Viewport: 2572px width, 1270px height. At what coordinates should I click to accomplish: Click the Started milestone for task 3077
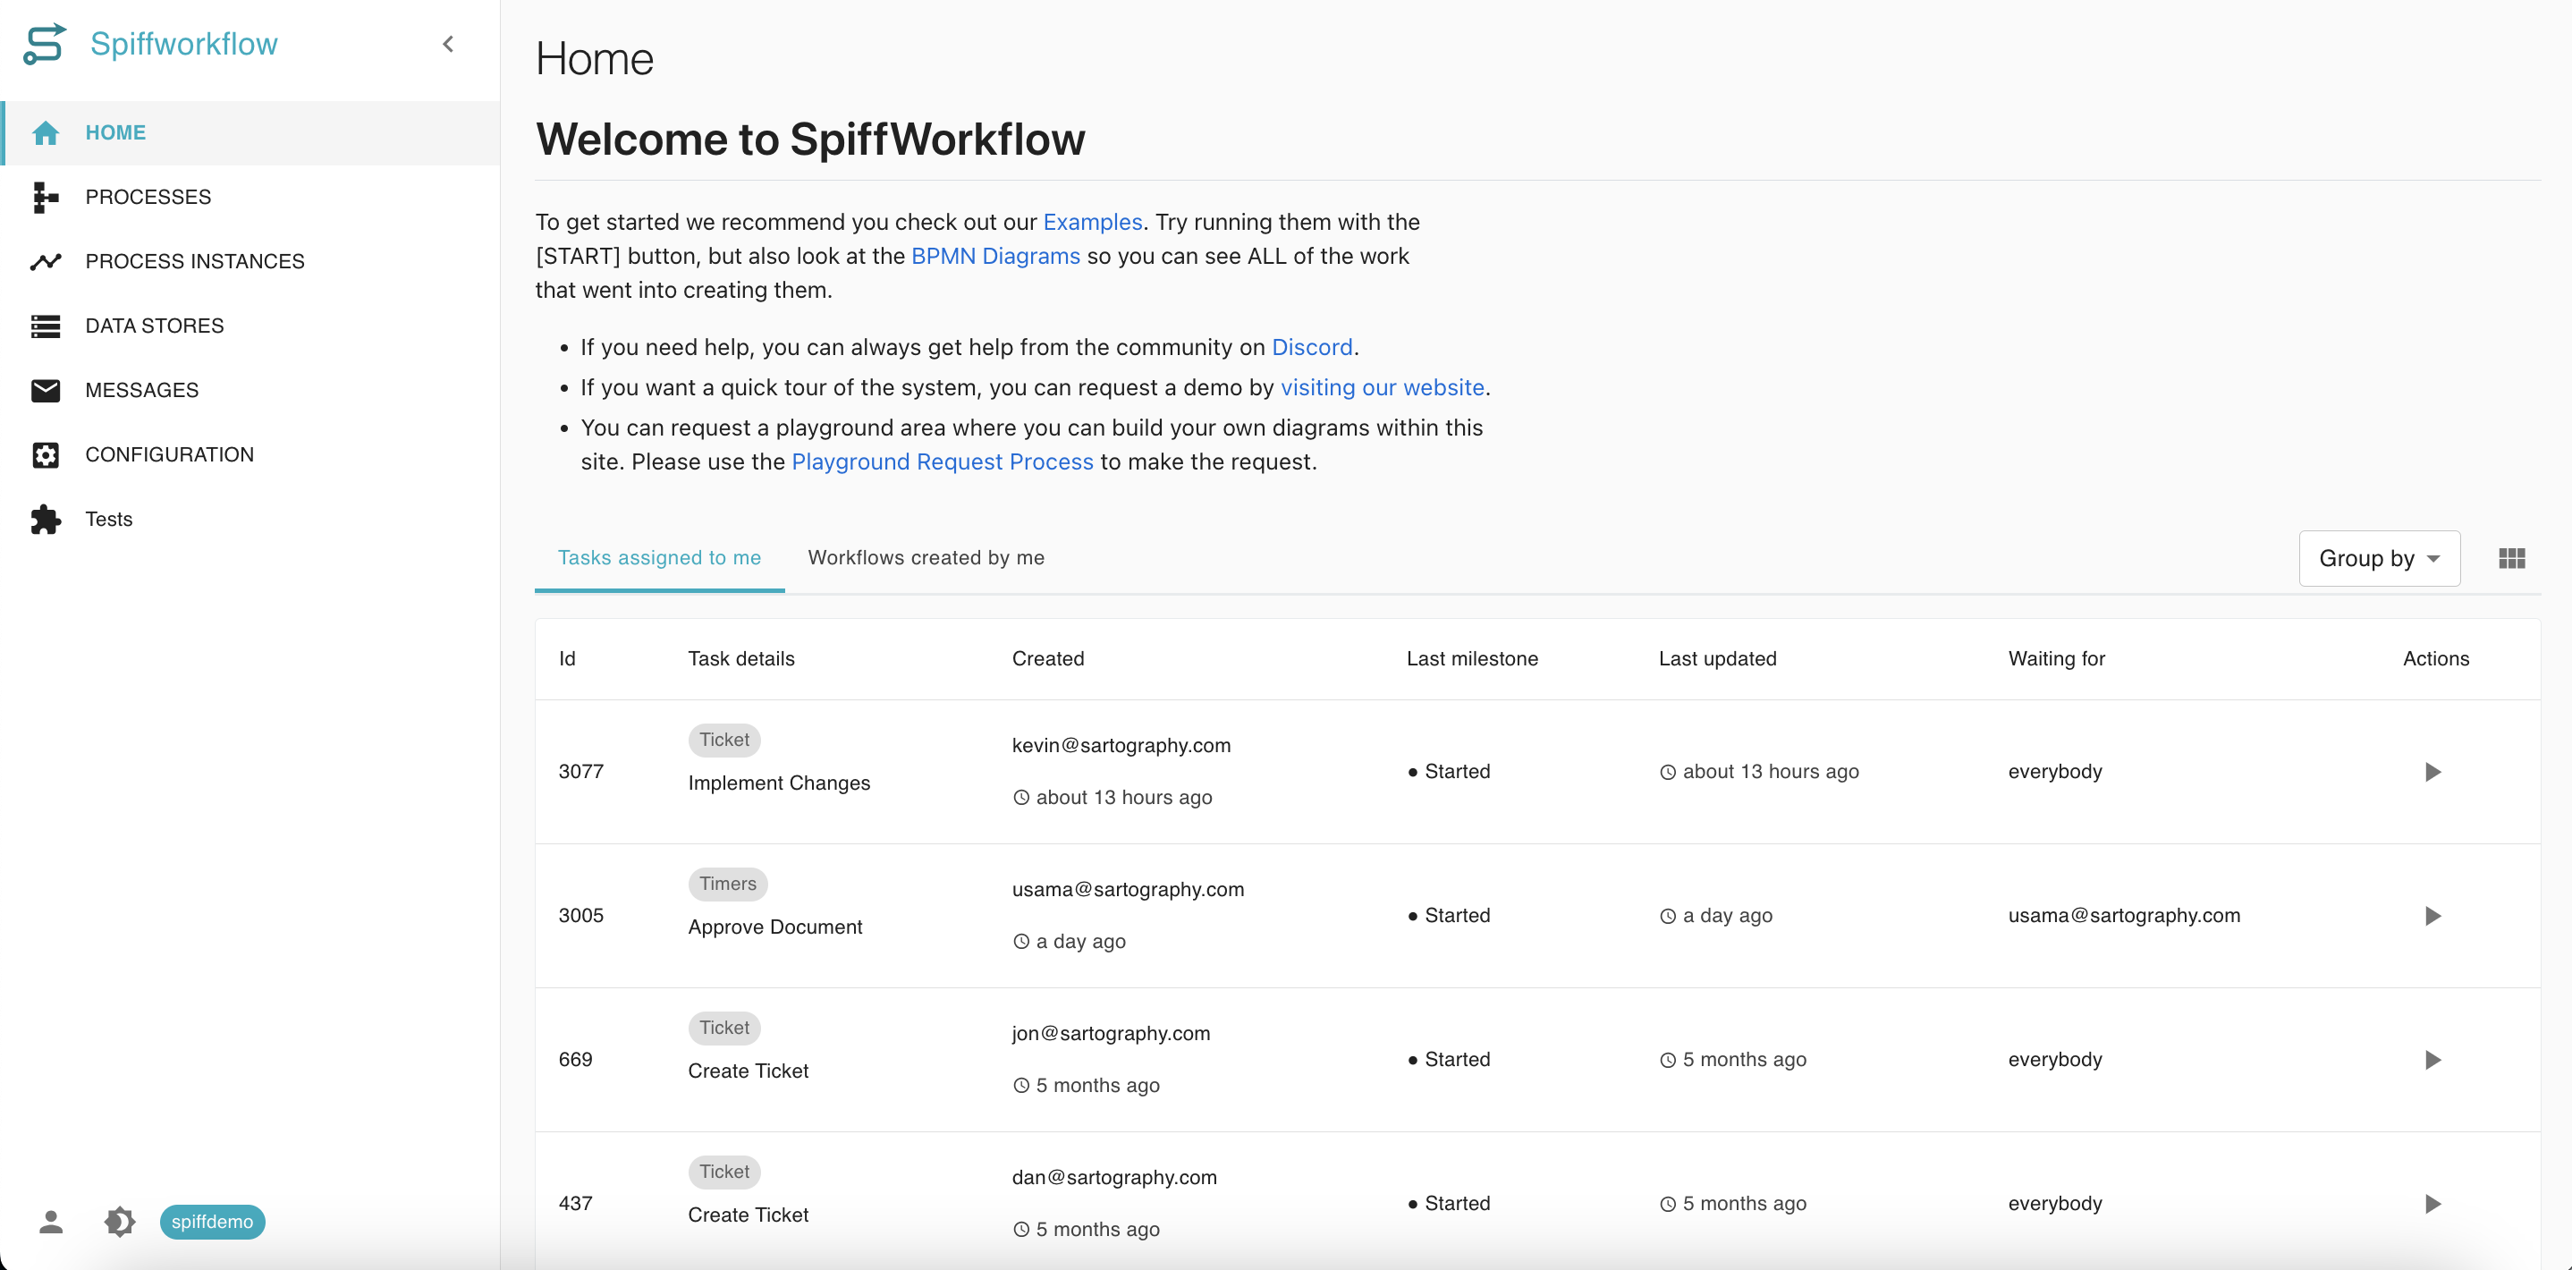(1449, 772)
